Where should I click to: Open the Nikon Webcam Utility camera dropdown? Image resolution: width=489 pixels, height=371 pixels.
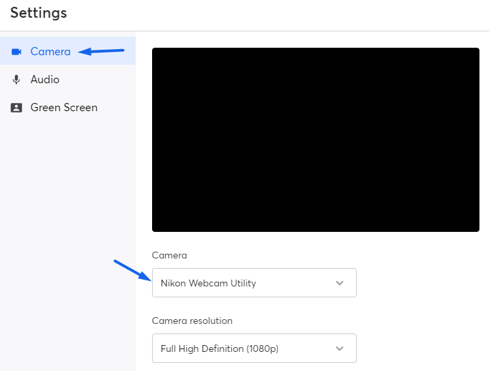[x=254, y=283]
